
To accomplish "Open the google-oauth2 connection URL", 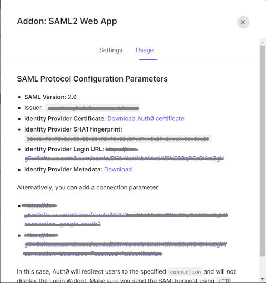I will [126, 215].
